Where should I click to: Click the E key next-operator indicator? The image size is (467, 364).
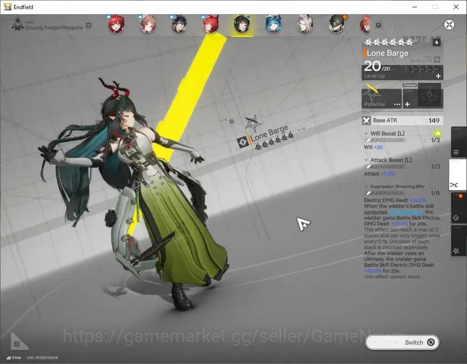coord(378,25)
